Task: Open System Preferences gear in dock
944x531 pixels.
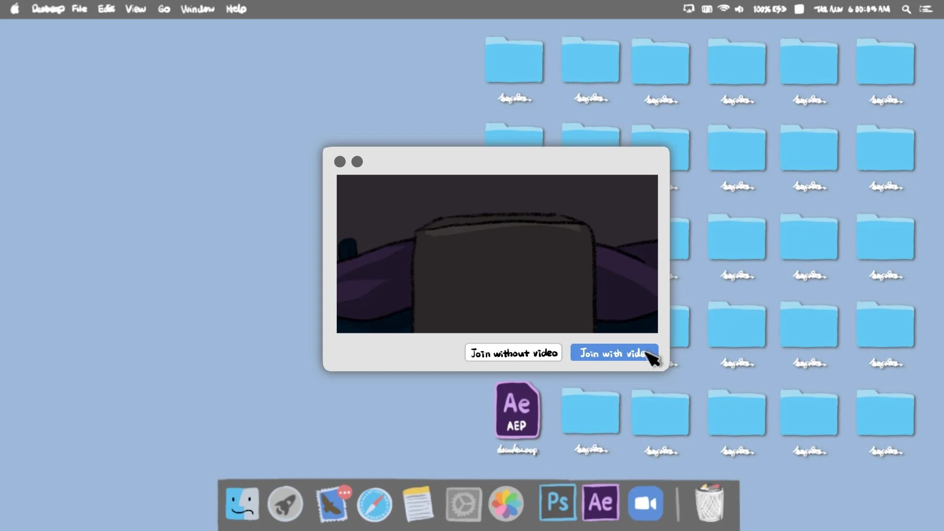Action: 463,503
